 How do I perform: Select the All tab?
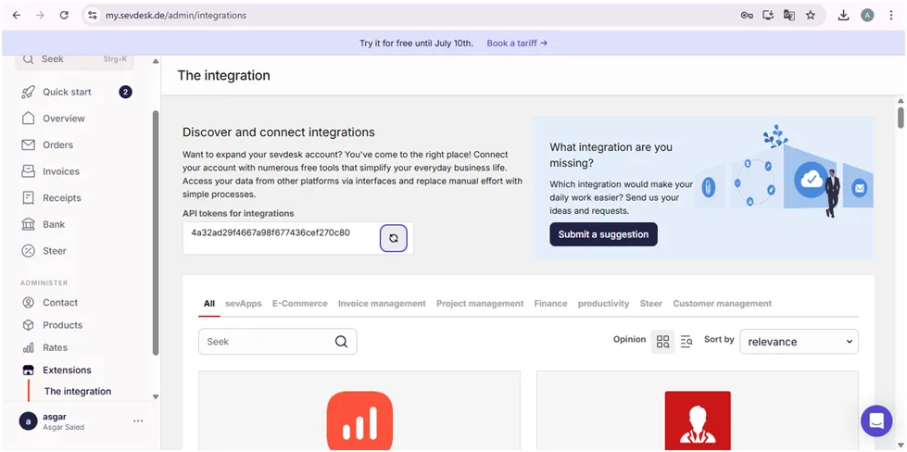209,304
